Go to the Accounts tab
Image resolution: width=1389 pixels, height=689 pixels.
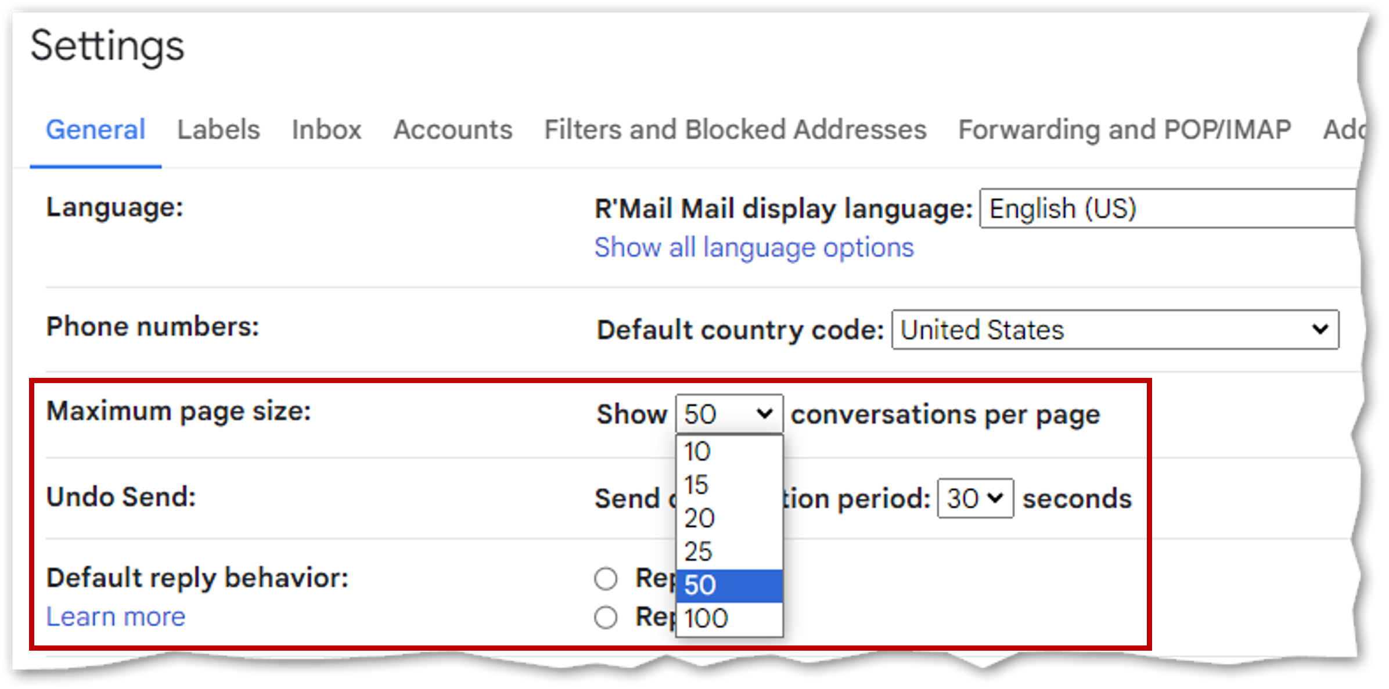click(453, 129)
